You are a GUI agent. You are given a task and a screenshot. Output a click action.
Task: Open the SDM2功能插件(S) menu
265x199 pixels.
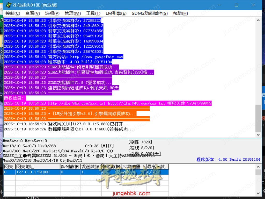pos(150,13)
